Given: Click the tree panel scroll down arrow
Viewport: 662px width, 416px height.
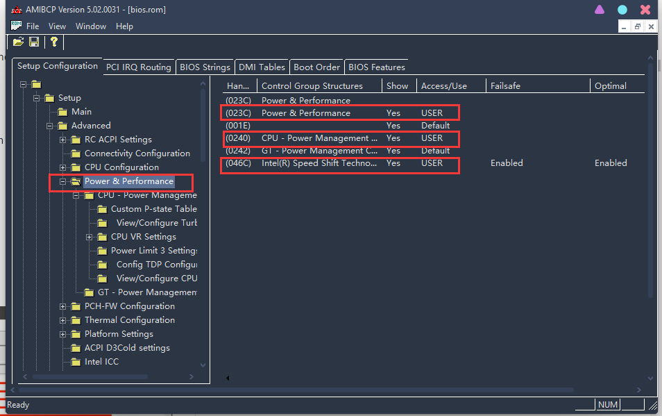Looking at the screenshot, I should point(203,365).
